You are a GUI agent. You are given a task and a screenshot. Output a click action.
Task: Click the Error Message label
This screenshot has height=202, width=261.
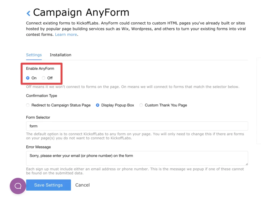tap(38, 147)
